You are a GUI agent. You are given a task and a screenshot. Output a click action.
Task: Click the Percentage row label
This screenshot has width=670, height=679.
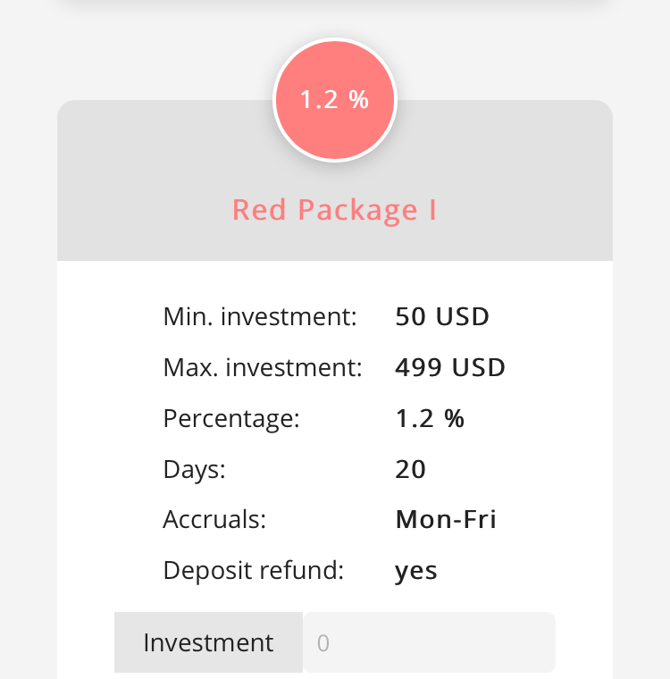pos(231,418)
